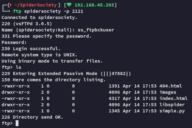Select the images directory name
The height and width of the screenshot is (128, 192).
click(x=168, y=92)
